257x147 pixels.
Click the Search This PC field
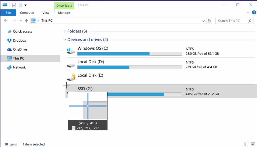232,21
